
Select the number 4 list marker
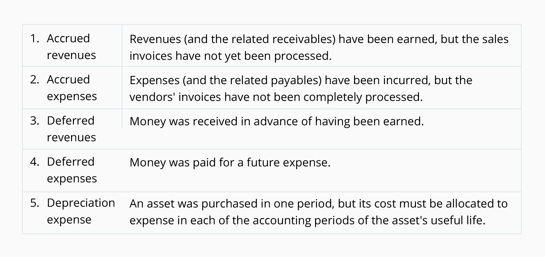click(35, 162)
